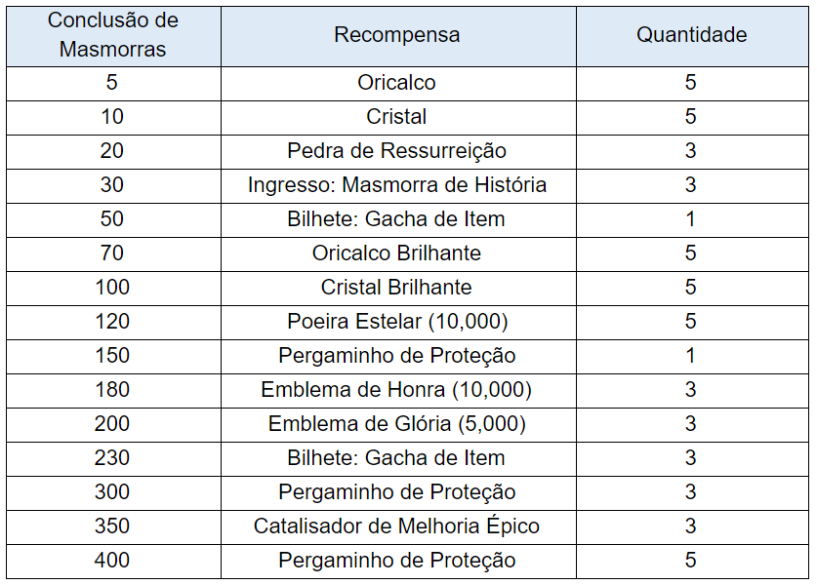Click the 'Conclusão de Masmorras' header cell
Screen dimensions: 817x585
112,35
